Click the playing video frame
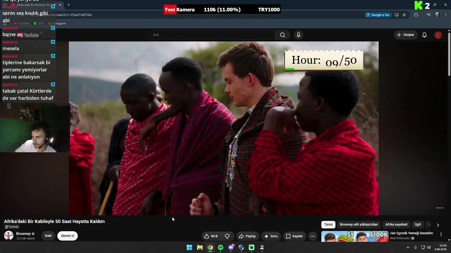The height and width of the screenshot is (253, 451). point(224,128)
